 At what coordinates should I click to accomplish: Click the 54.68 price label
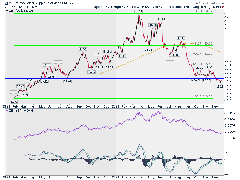(x=162, y=19)
